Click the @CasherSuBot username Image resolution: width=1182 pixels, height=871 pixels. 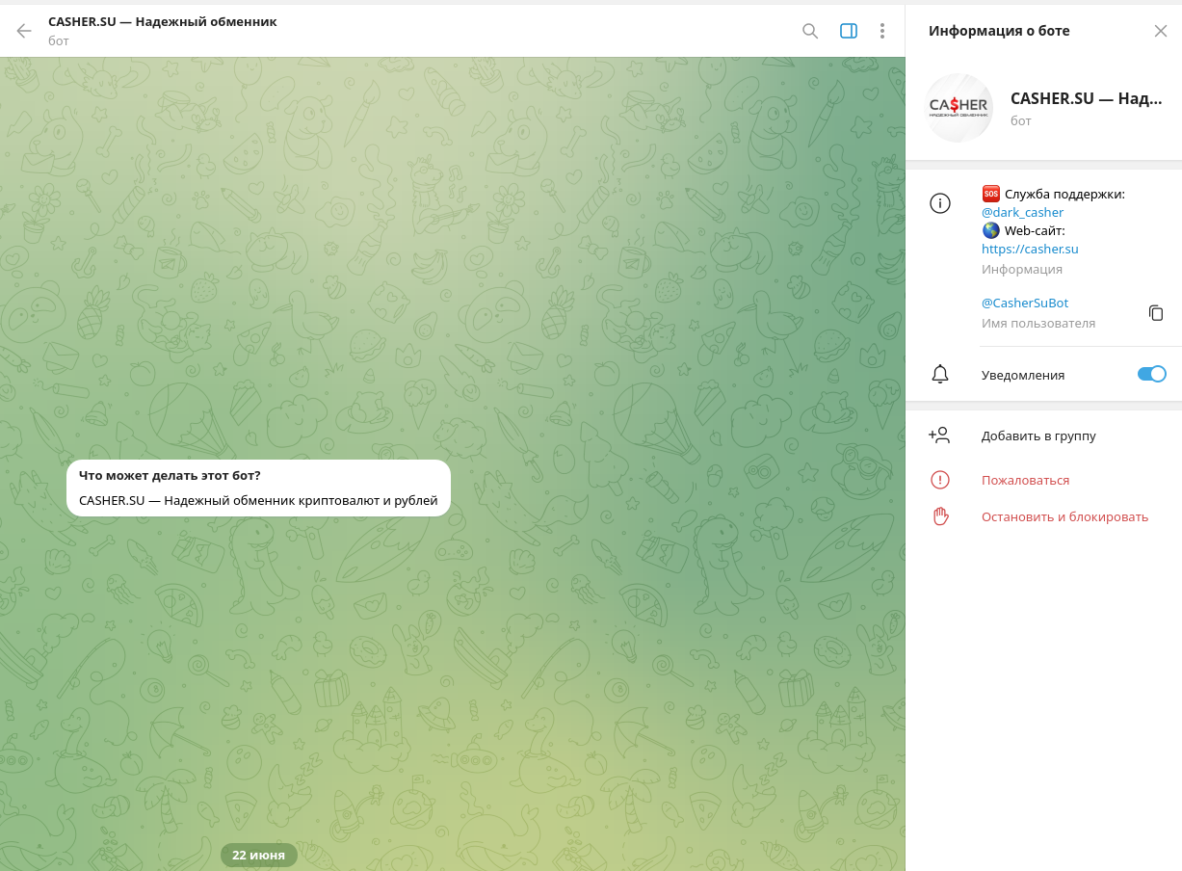(1024, 303)
